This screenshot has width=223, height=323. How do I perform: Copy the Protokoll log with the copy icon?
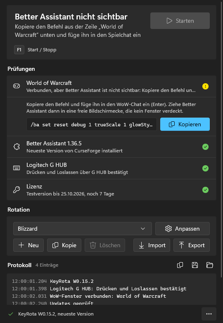pos(180,265)
